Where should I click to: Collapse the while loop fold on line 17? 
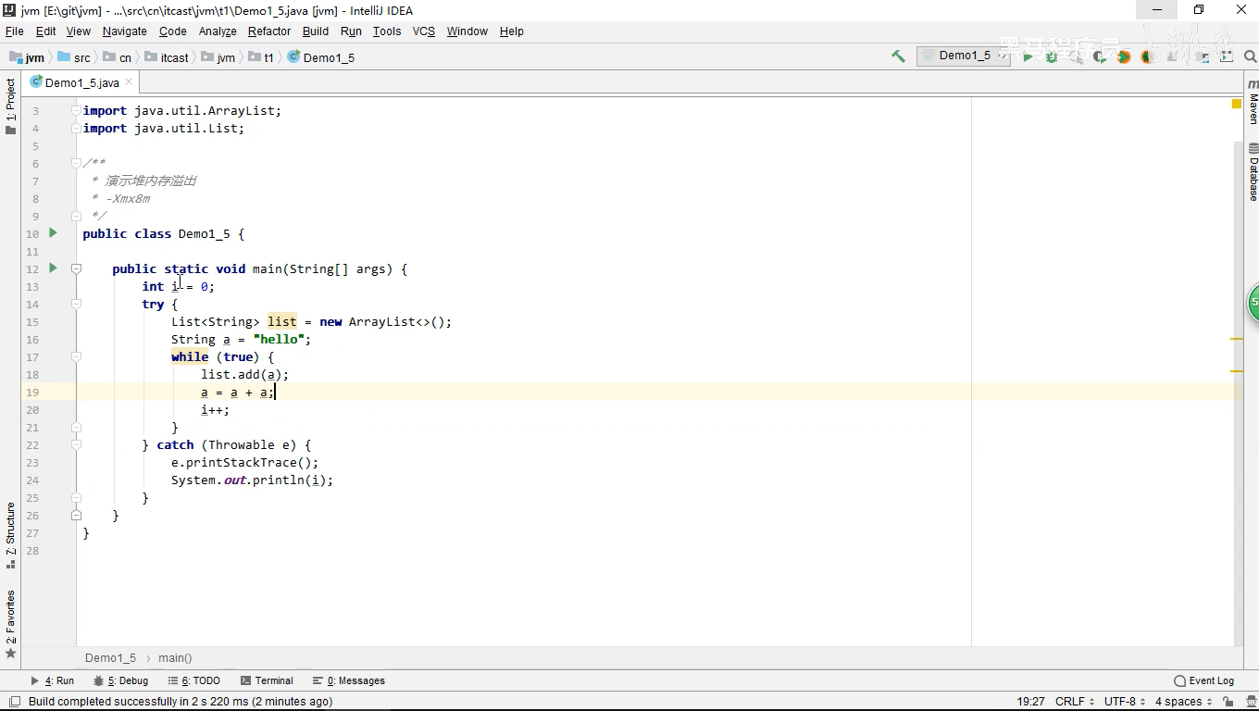tap(76, 356)
